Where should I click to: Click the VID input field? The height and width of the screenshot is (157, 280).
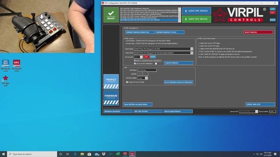tap(140, 74)
